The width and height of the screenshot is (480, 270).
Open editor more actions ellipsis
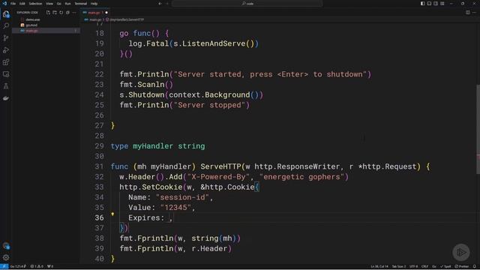pos(474,13)
